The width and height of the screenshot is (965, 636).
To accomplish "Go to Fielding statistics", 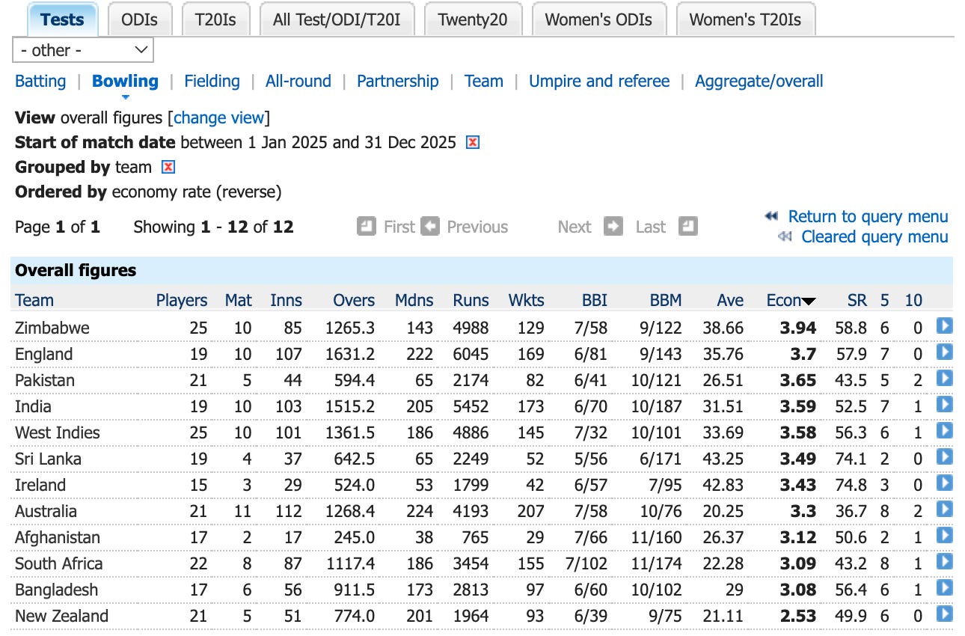I will point(212,81).
